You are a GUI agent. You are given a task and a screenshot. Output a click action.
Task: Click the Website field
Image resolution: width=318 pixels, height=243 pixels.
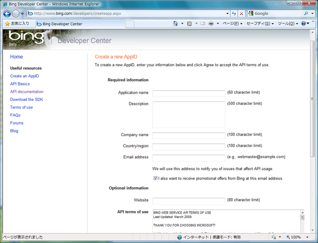188,201
